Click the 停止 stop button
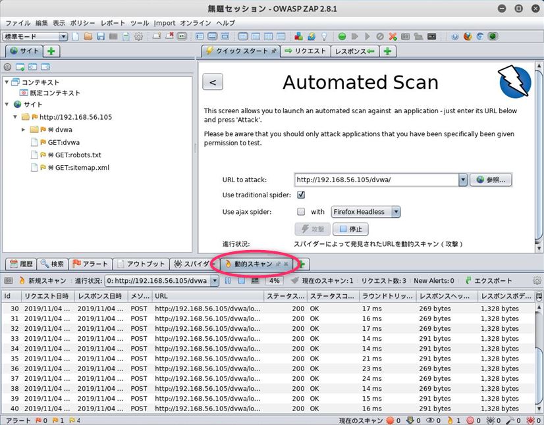Image resolution: width=544 pixels, height=425 pixels. coord(350,229)
